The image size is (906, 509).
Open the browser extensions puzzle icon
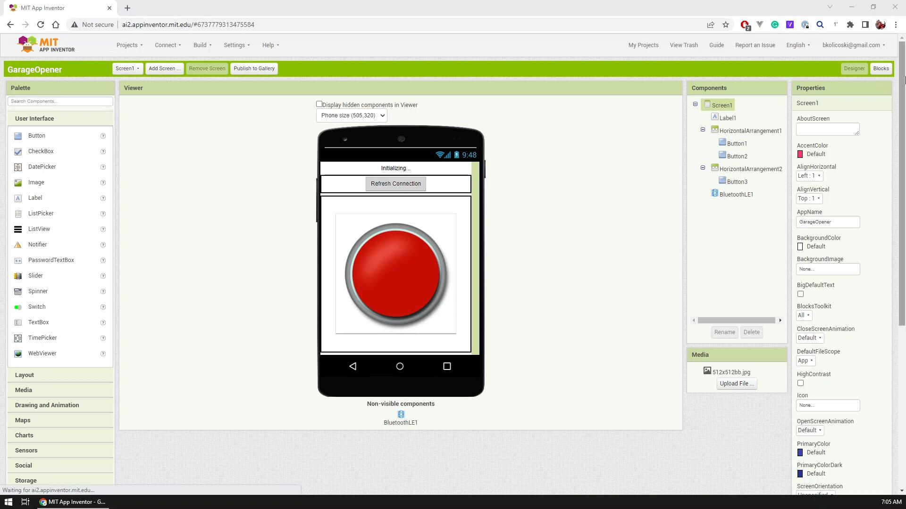[850, 25]
